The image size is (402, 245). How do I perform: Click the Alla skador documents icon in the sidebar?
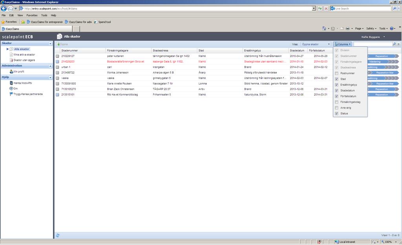pyautogui.click(x=11, y=49)
